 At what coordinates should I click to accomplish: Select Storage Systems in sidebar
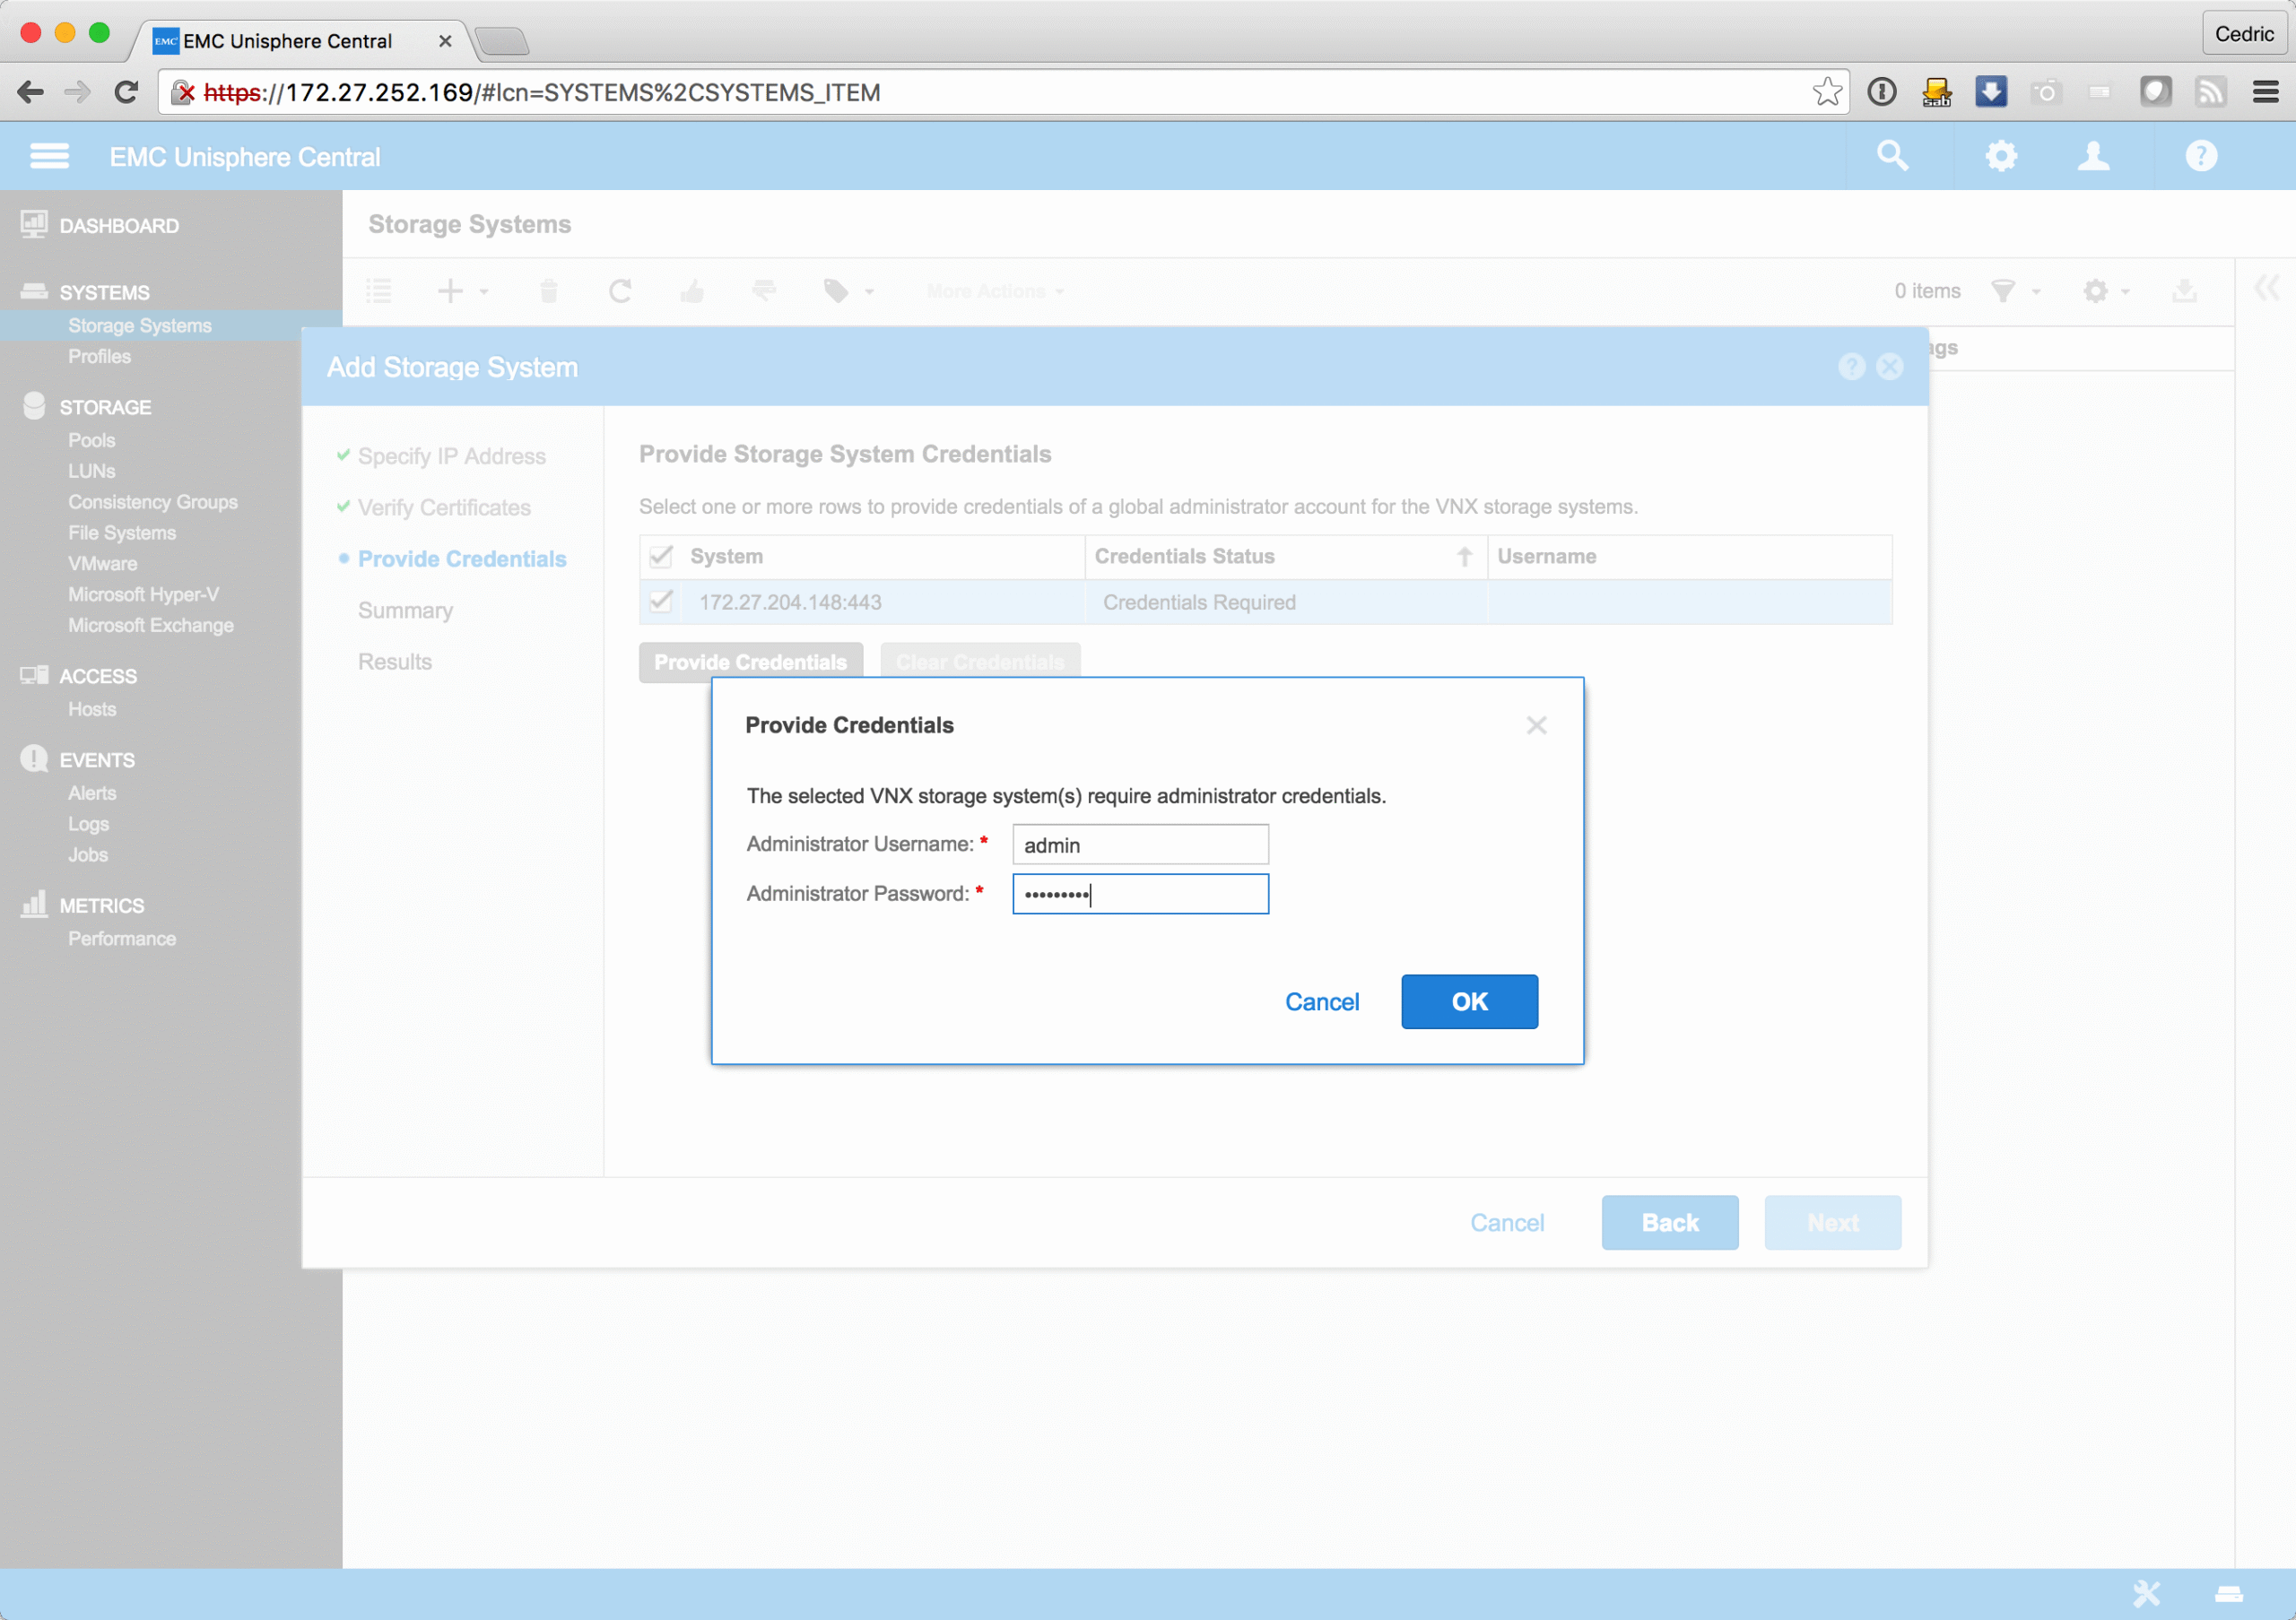tap(140, 325)
